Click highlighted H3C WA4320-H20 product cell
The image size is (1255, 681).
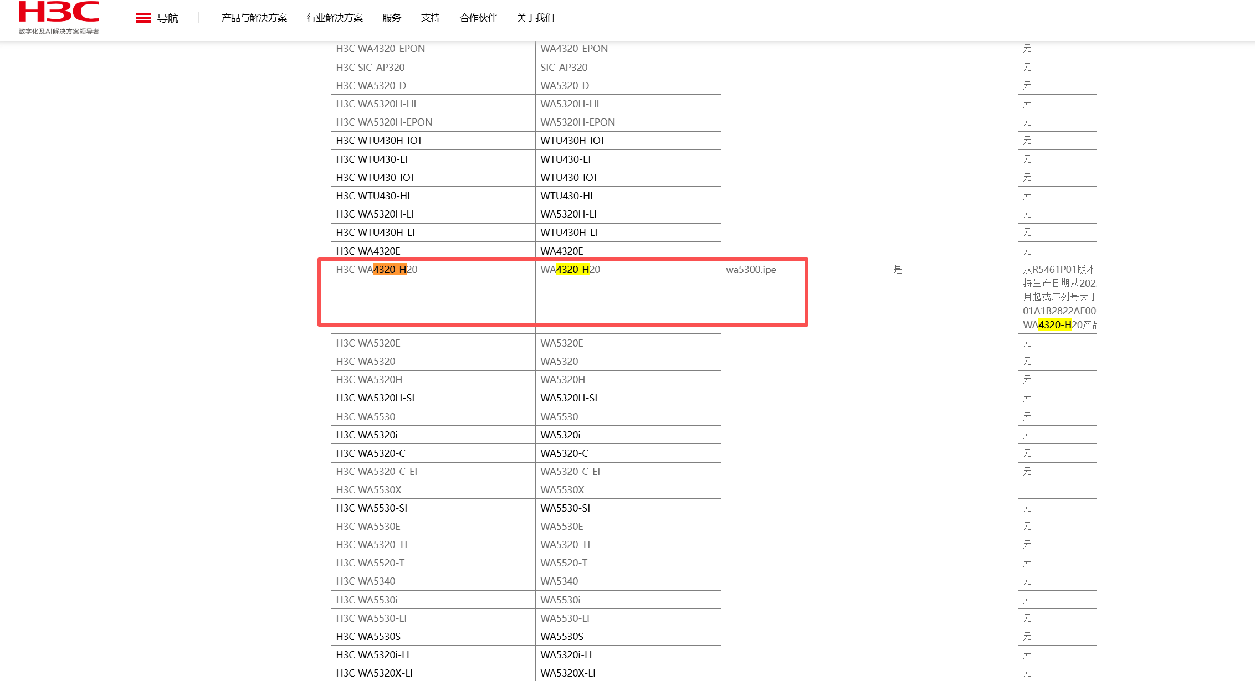377,270
